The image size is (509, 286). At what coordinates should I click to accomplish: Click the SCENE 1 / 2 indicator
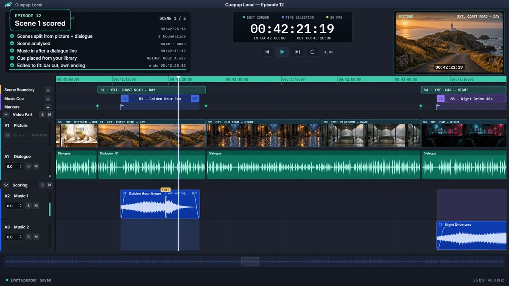click(172, 19)
